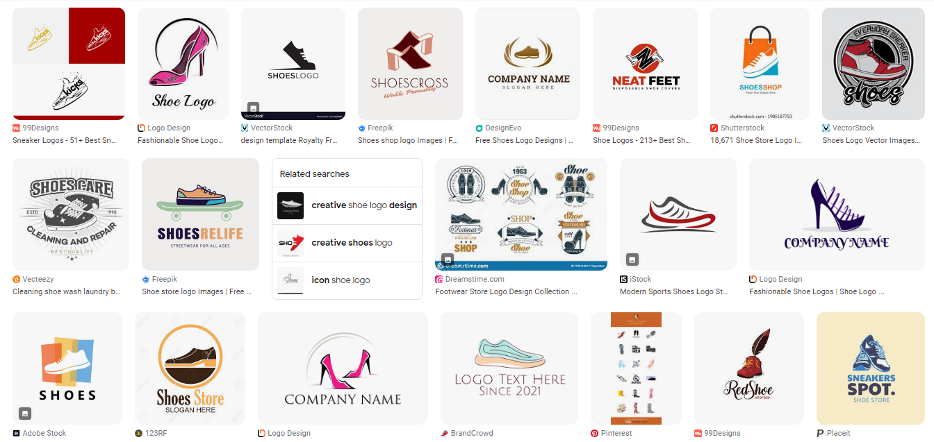Viewport: 934px width, 442px height.
Task: Select the 'icon shoe logo' related search
Action: (347, 281)
